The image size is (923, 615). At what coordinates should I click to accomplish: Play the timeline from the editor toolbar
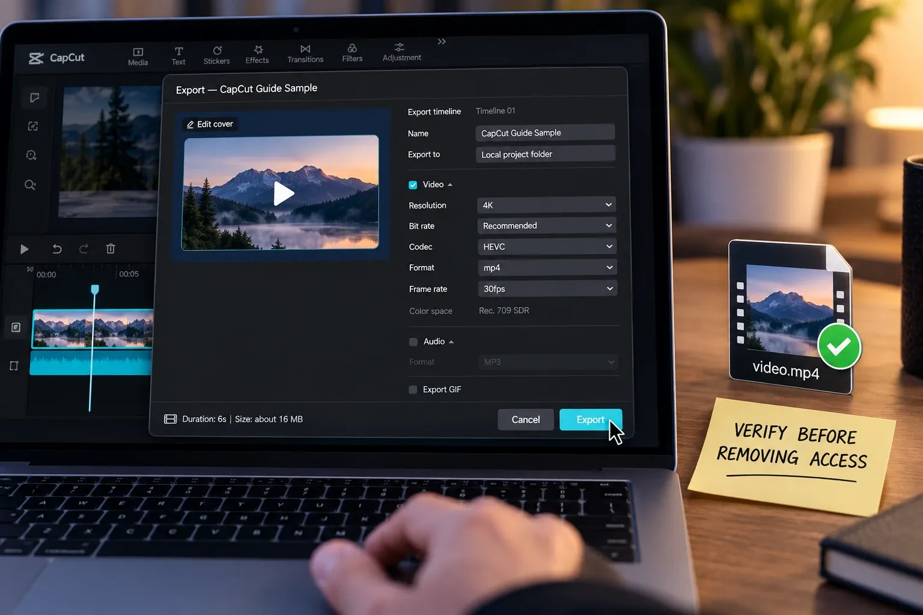(x=24, y=249)
